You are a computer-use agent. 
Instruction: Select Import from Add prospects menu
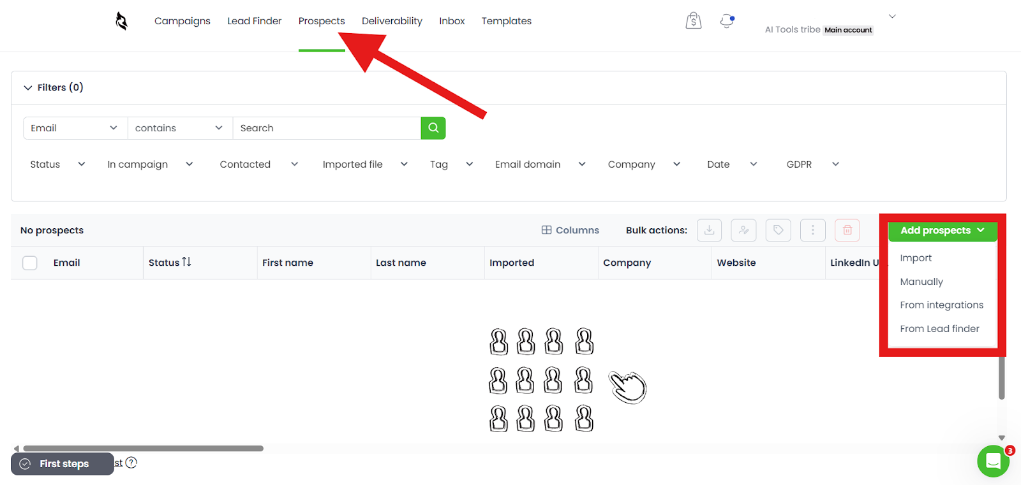(x=916, y=258)
